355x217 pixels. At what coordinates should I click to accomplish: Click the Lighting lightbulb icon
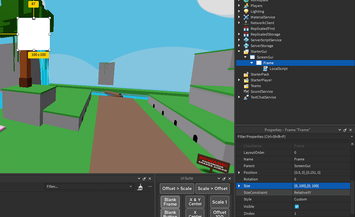246,11
